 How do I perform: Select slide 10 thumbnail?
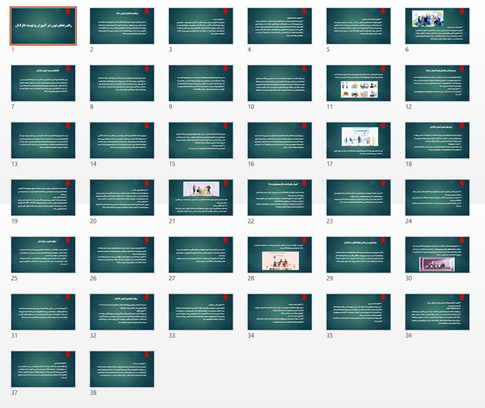pos(280,83)
